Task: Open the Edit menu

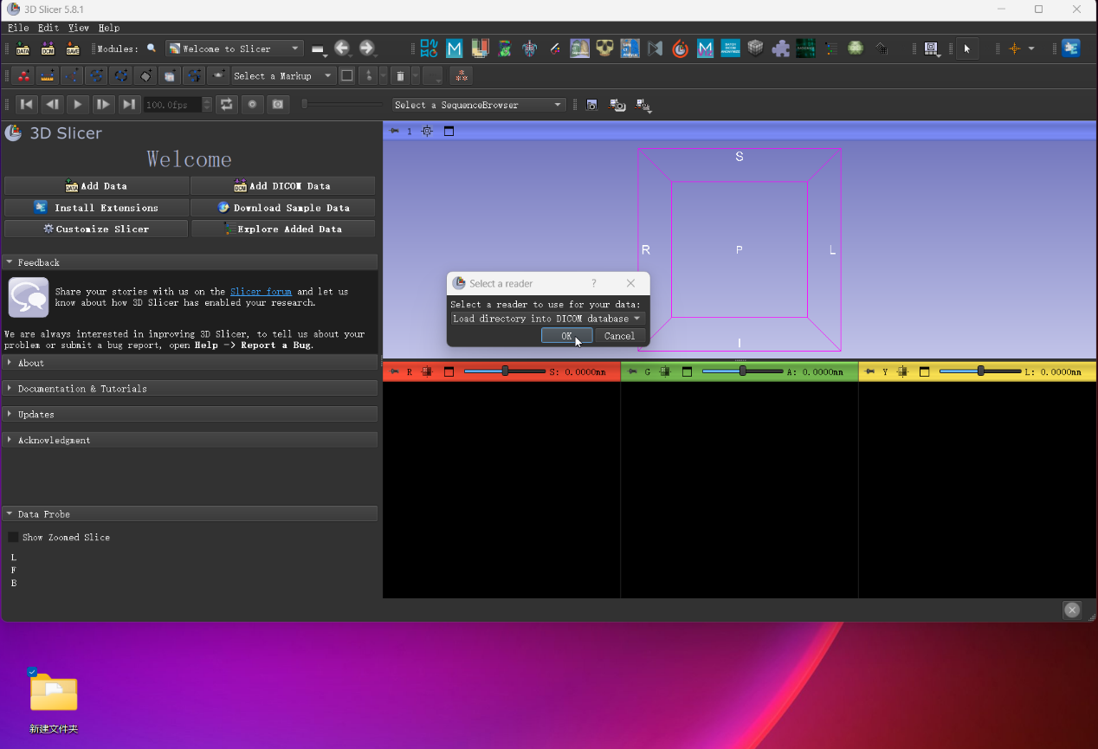Action: point(48,28)
